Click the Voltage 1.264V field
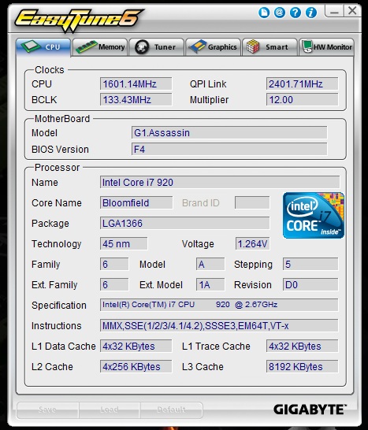This screenshot has height=430, width=368. [252, 244]
